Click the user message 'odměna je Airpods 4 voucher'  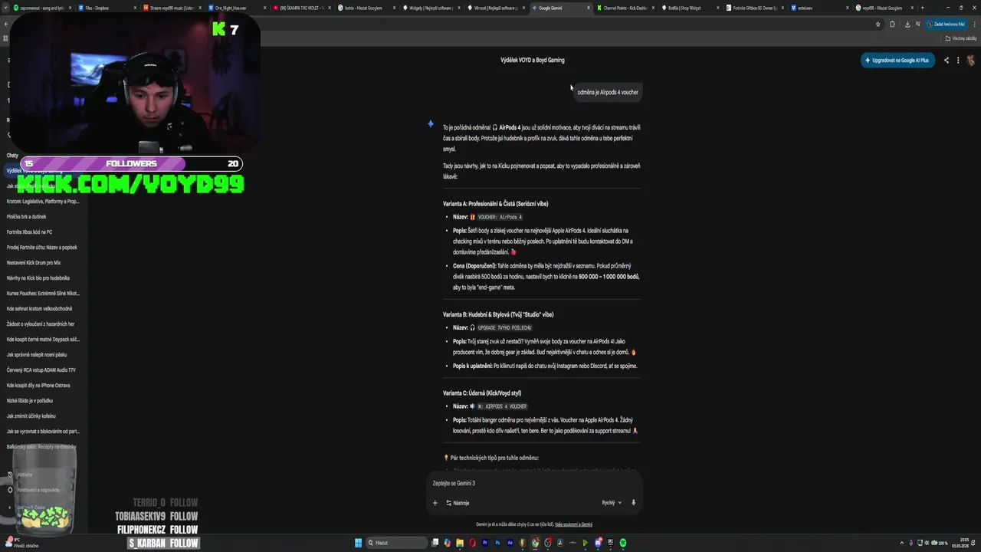pyautogui.click(x=607, y=92)
